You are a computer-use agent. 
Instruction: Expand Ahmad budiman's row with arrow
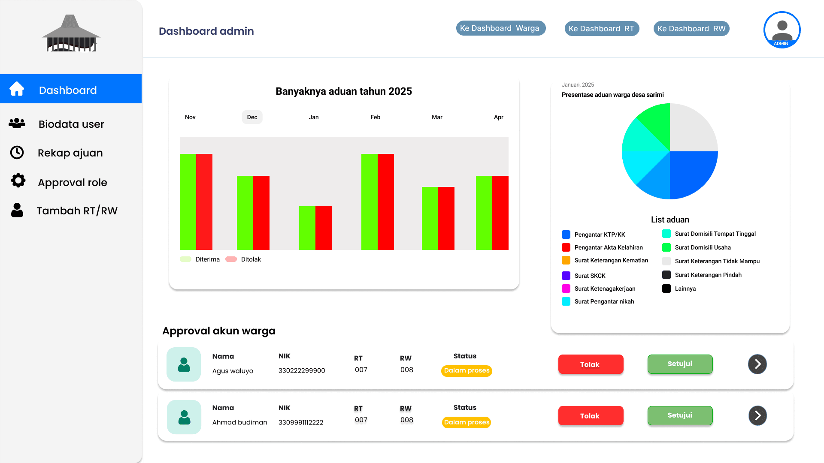[x=757, y=415]
